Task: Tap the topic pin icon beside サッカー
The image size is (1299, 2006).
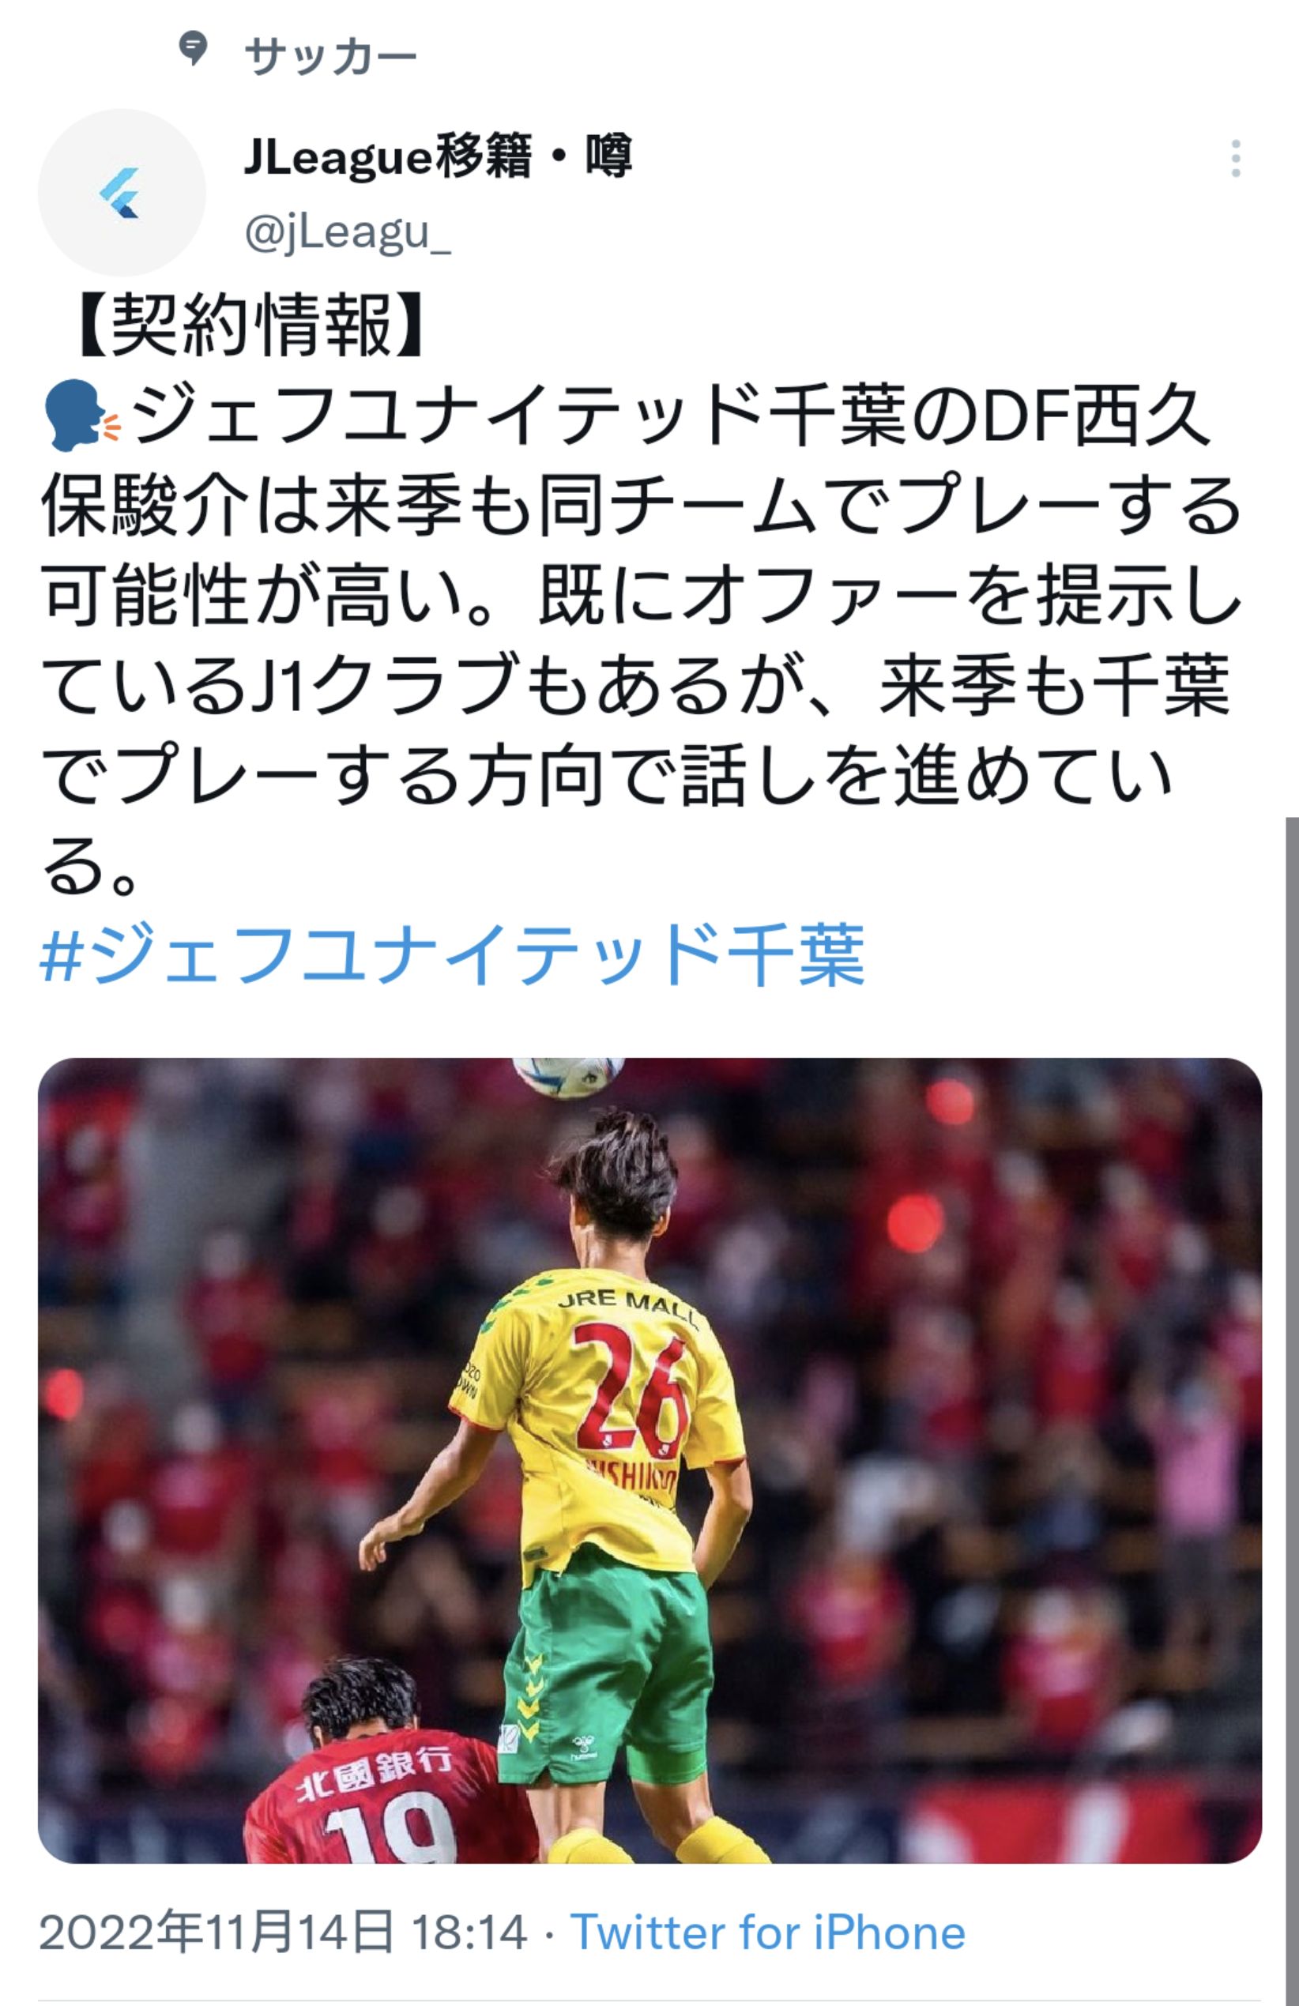Action: (x=193, y=49)
